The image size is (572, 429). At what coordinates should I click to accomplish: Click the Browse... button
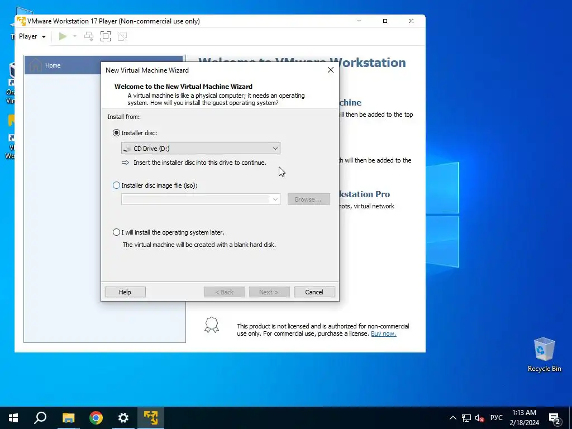pyautogui.click(x=308, y=199)
